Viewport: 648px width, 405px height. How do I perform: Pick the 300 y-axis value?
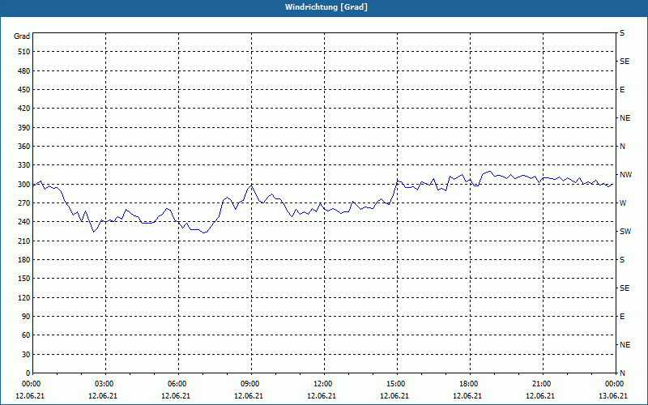click(24, 185)
